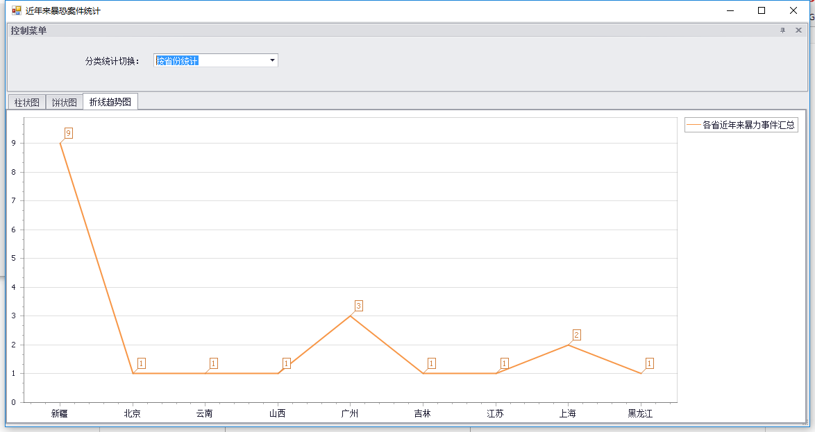Click the 北京 axis label
This screenshot has width=815, height=432.
coord(133,414)
